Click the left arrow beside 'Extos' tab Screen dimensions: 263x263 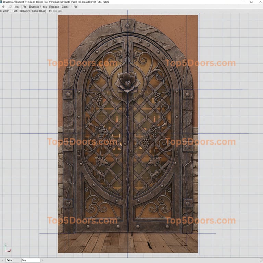click(x=3, y=260)
